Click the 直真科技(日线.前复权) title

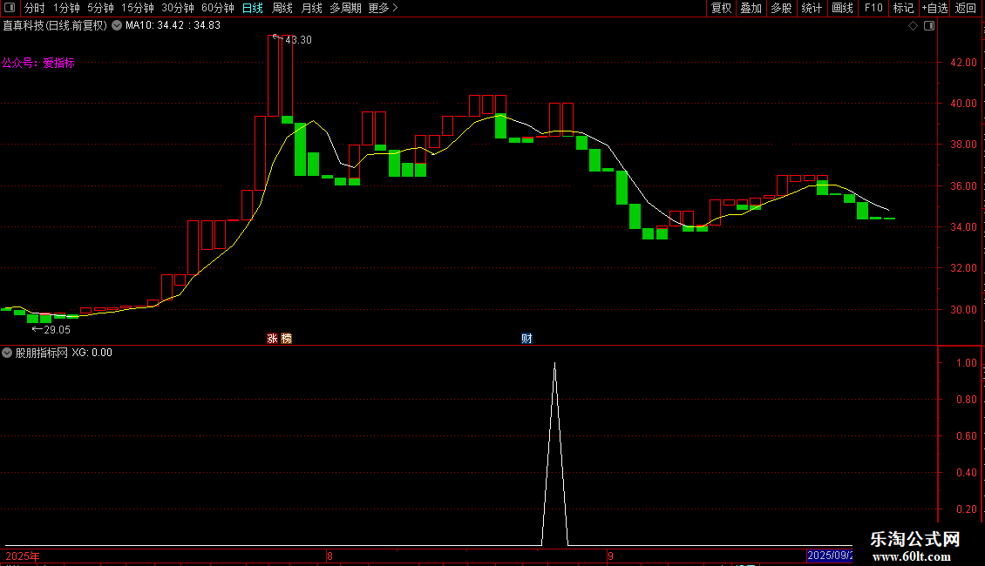pyautogui.click(x=55, y=26)
